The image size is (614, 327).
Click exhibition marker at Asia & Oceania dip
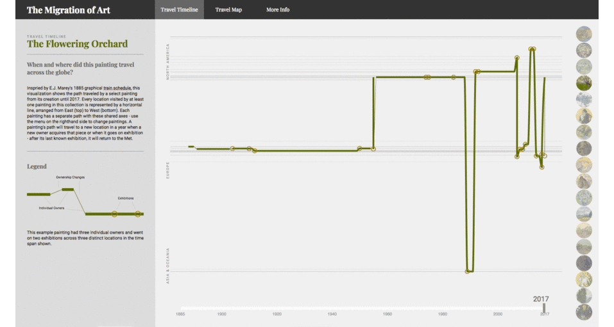tap(468, 272)
